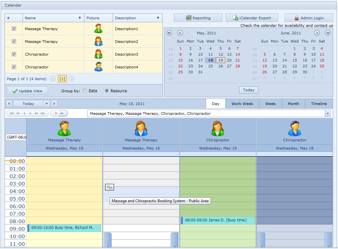The width and height of the screenshot is (338, 249).
Task: Select Group by Date radio button
Action: [x=85, y=91]
